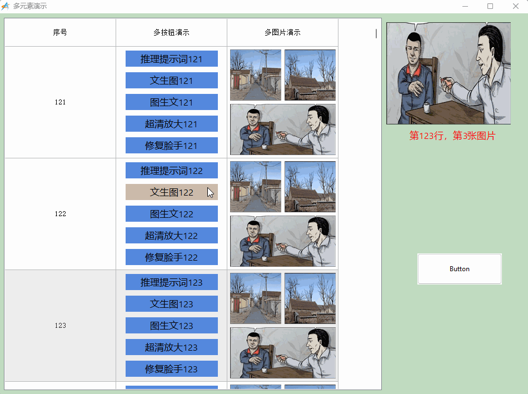Image resolution: width=528 pixels, height=394 pixels.
Task: Click the 修复脸手122 button
Action: pos(172,257)
